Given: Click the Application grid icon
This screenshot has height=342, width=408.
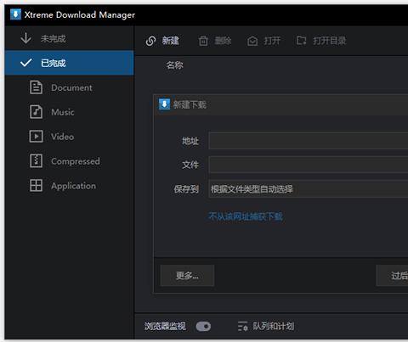Looking at the screenshot, I should click(x=36, y=186).
